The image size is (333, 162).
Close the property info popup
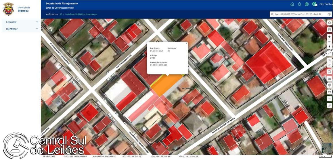186,44
